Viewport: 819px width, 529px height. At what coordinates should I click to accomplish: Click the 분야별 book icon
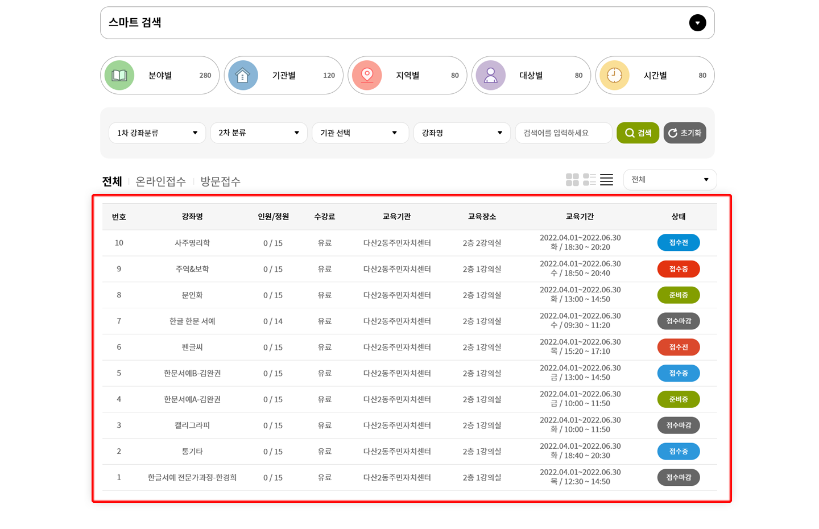pyautogui.click(x=119, y=75)
